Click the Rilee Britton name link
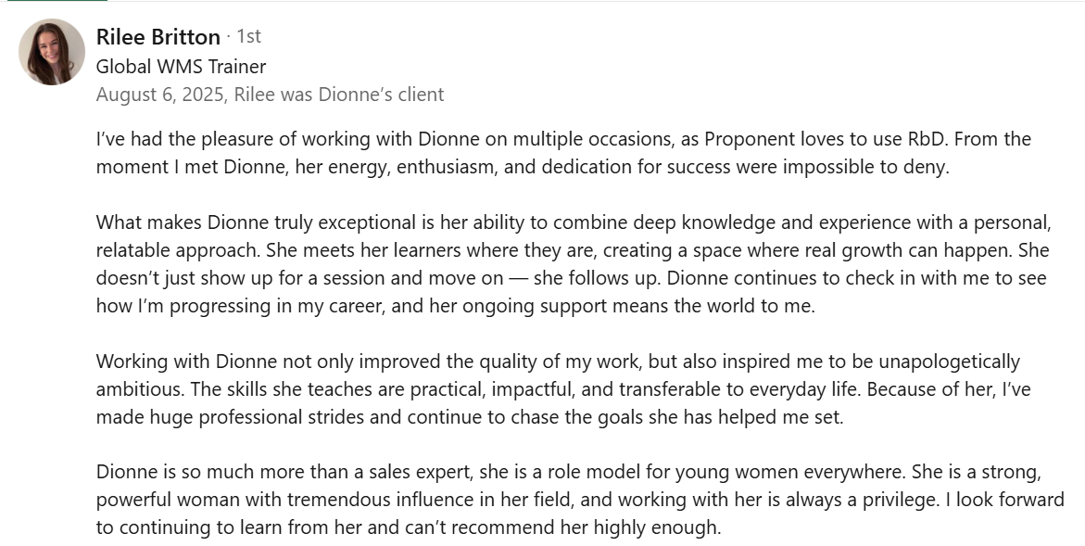The height and width of the screenshot is (546, 1085). pos(158,37)
